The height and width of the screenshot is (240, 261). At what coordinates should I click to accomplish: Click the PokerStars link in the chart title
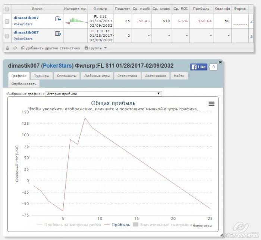coord(57,66)
